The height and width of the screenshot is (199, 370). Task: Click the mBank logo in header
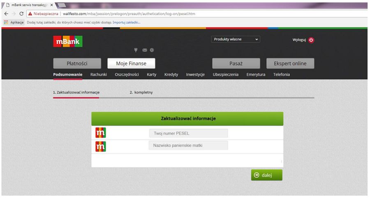coord(68,41)
